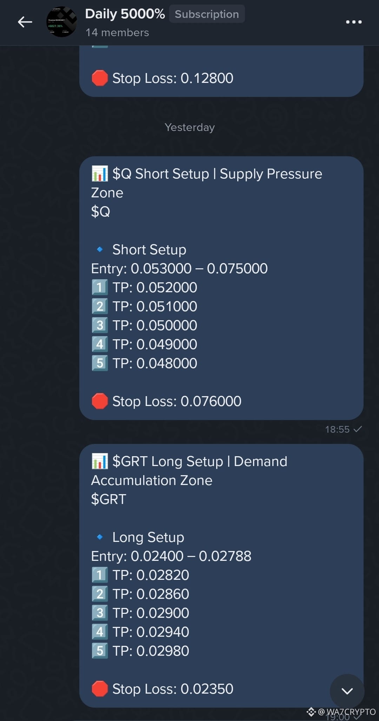
Task: Tap the Yesterday date separator
Action: click(x=189, y=127)
